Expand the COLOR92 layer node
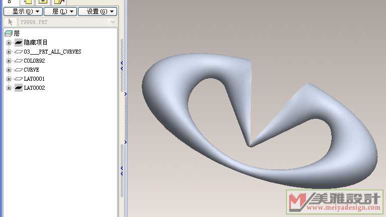Image resolution: width=386 pixels, height=217 pixels. click(9, 61)
